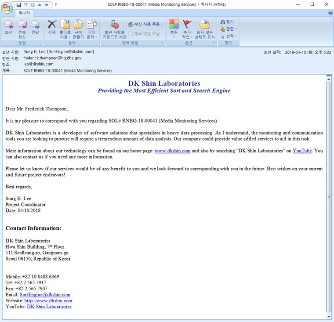Viewport: 334px width, 322px height.
Task: Click the Save icon in quick access toolbar
Action: coord(19,4)
